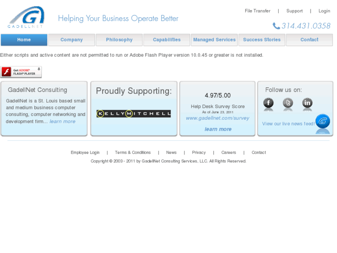Click the GadellNet Consulting heading

click(38, 90)
